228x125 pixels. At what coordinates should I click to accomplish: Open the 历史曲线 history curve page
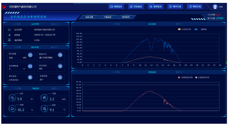coord(136,7)
